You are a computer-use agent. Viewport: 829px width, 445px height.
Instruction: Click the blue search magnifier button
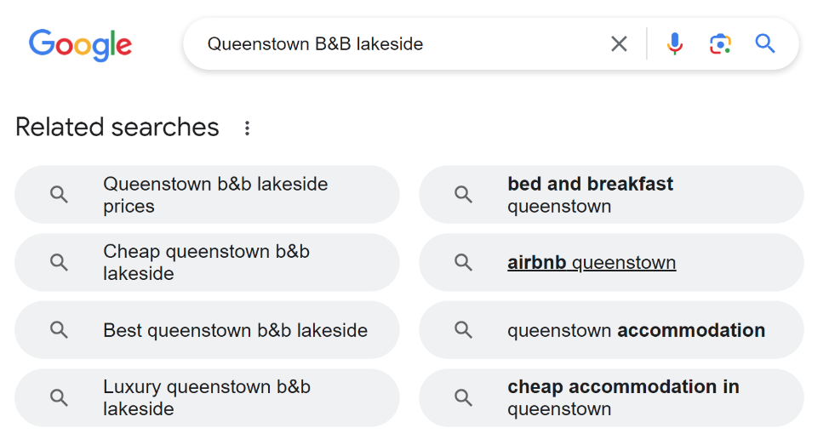tap(764, 44)
